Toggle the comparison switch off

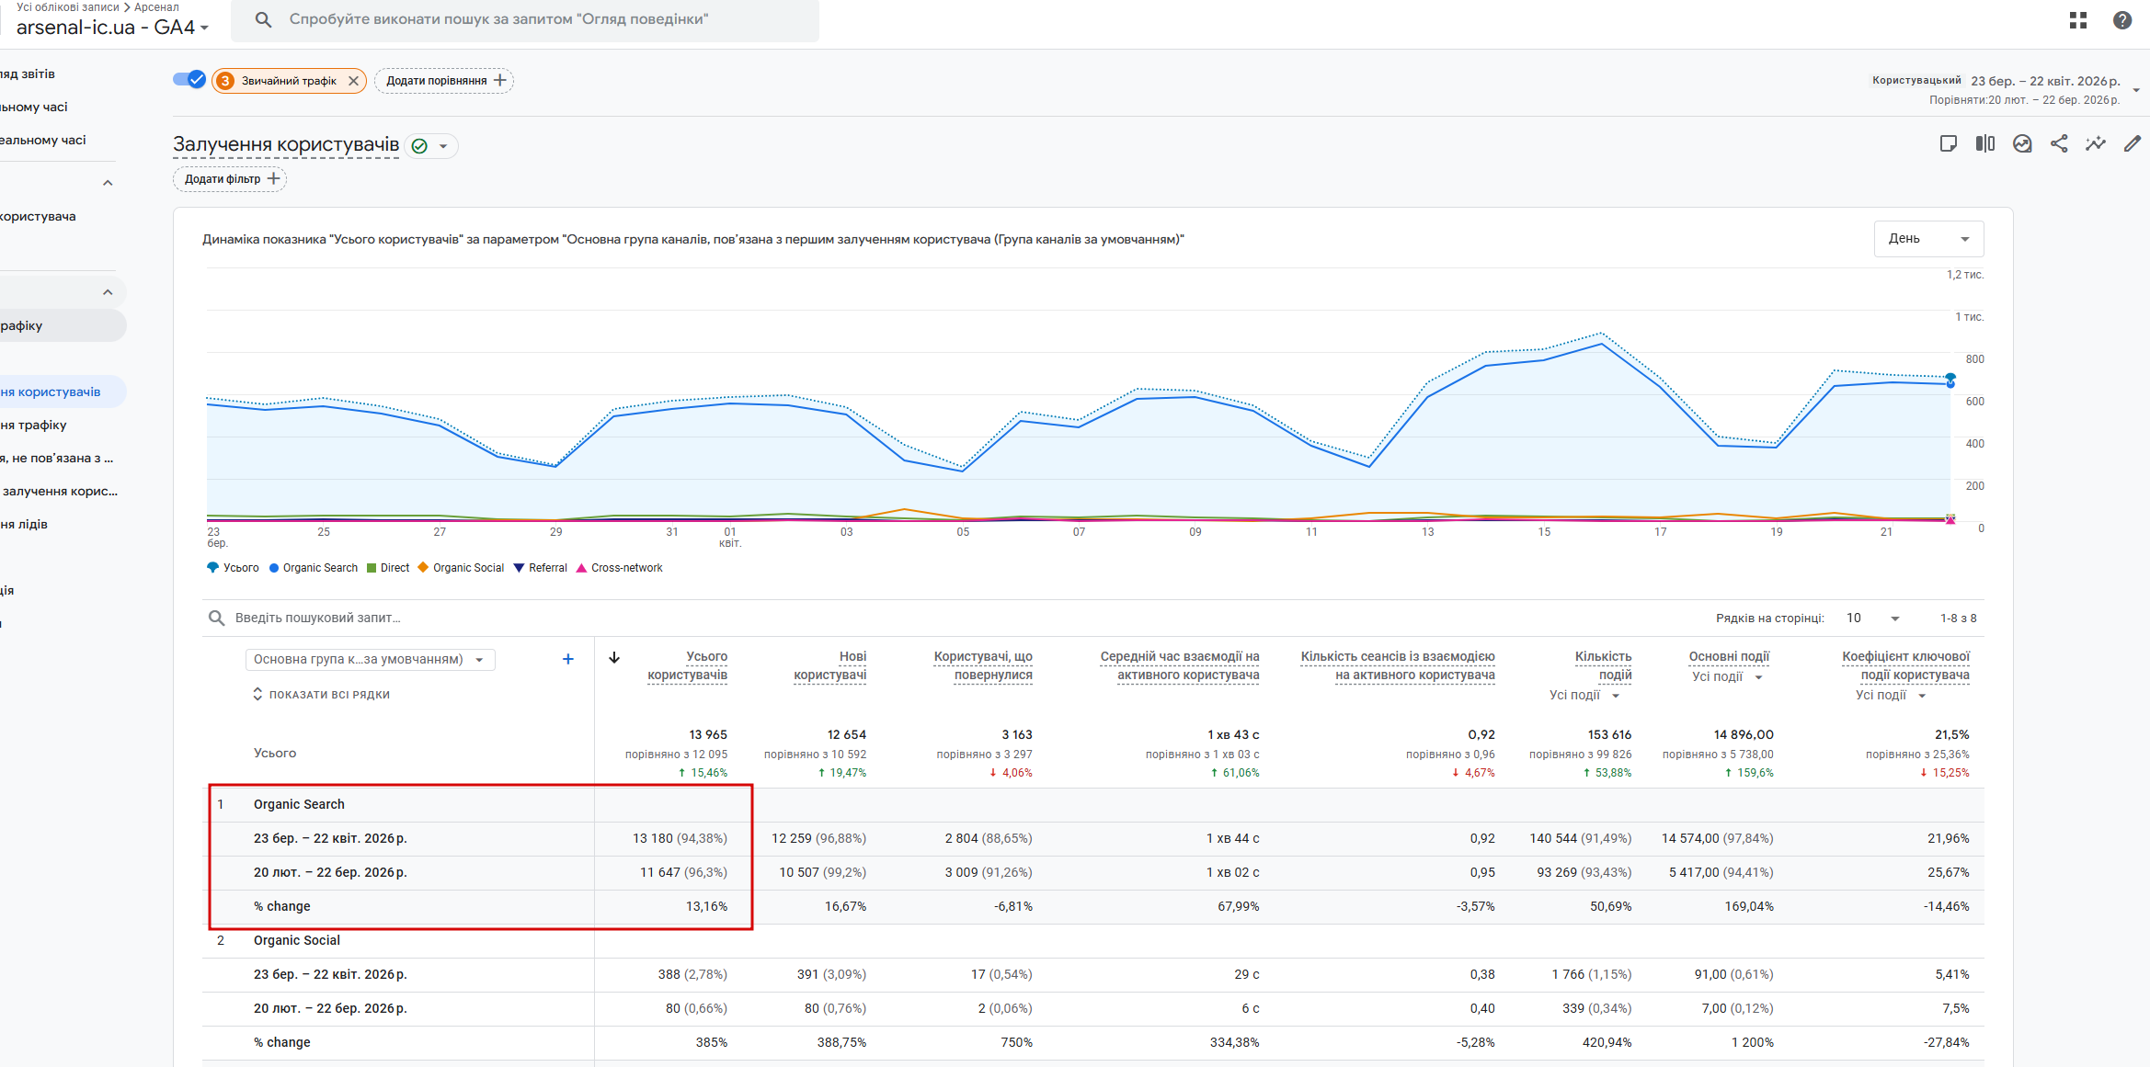189,80
